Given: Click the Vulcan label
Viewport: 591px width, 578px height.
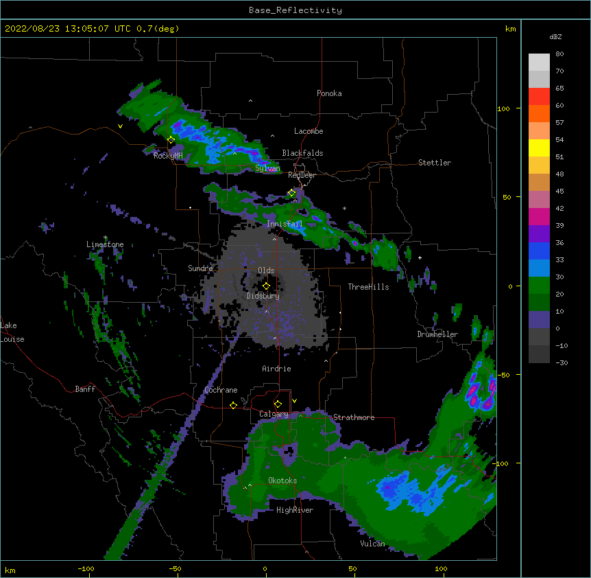Looking at the screenshot, I should click(372, 544).
